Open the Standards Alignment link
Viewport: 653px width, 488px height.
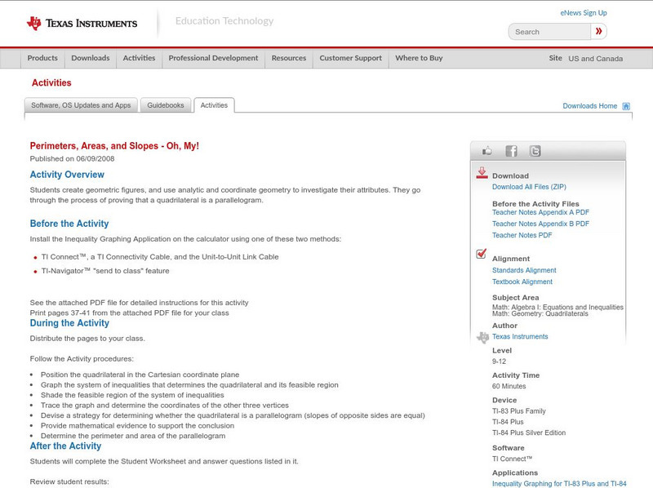tap(524, 270)
